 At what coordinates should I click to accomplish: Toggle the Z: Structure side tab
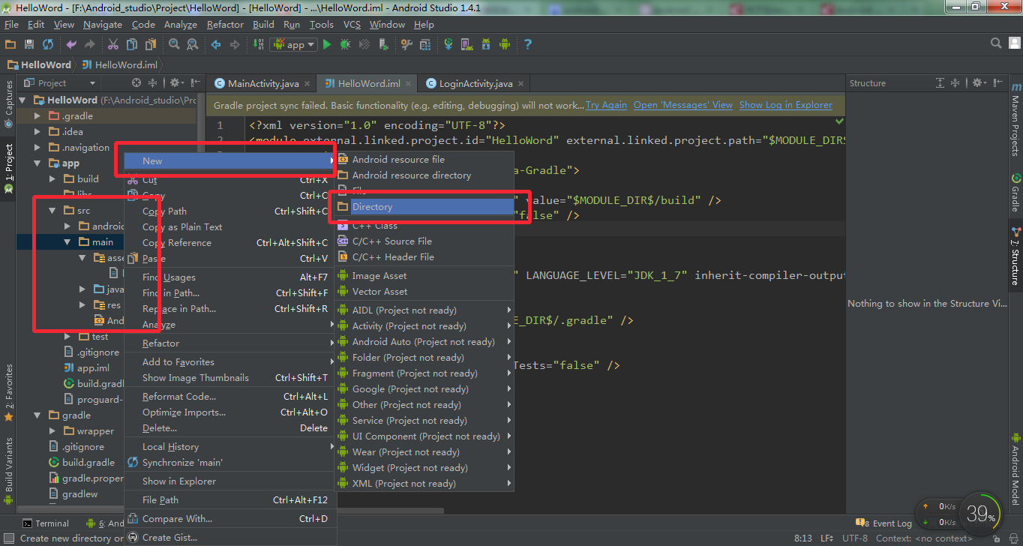tap(1015, 256)
